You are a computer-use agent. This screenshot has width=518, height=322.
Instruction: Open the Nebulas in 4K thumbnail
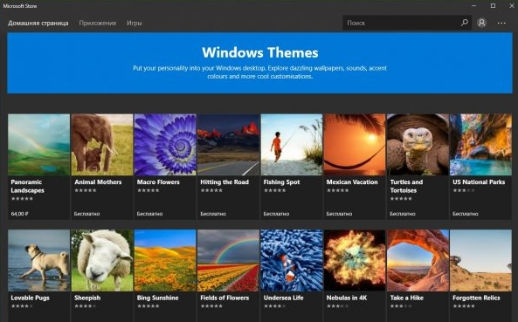pyautogui.click(x=355, y=260)
